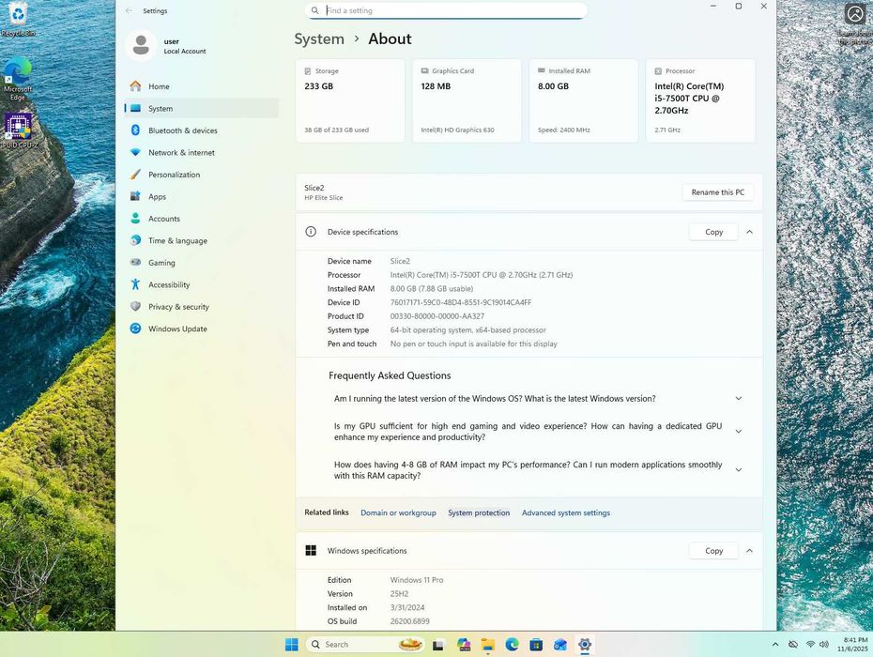Select the Product ID value text
873x657 pixels.
[x=437, y=316]
